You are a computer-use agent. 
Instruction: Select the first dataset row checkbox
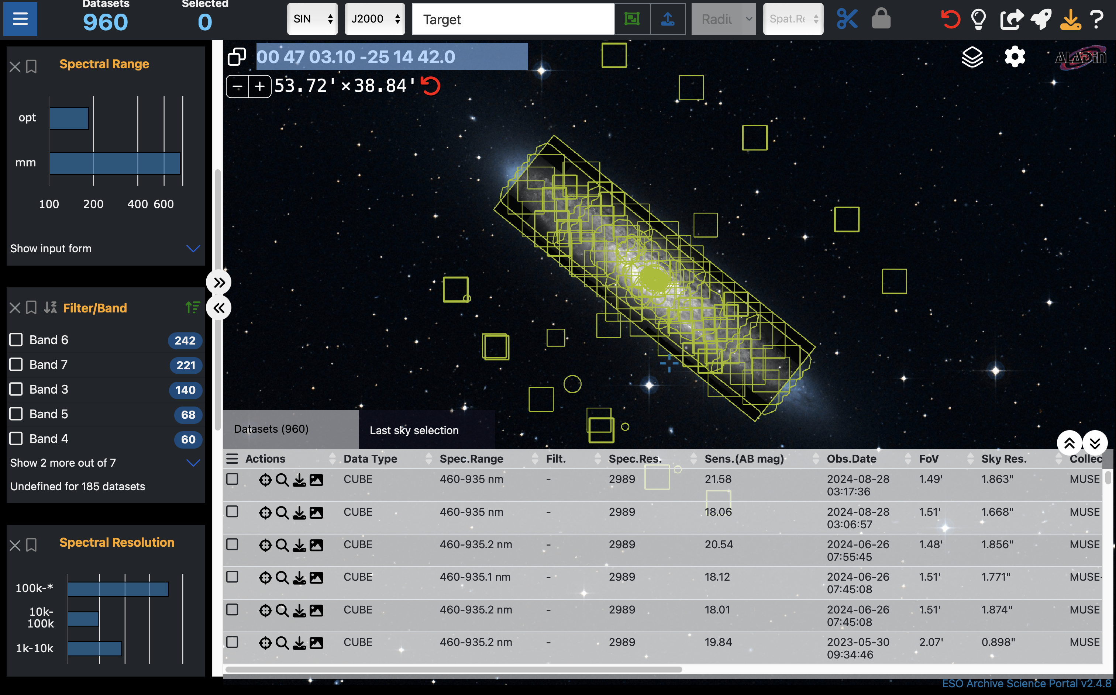(232, 479)
